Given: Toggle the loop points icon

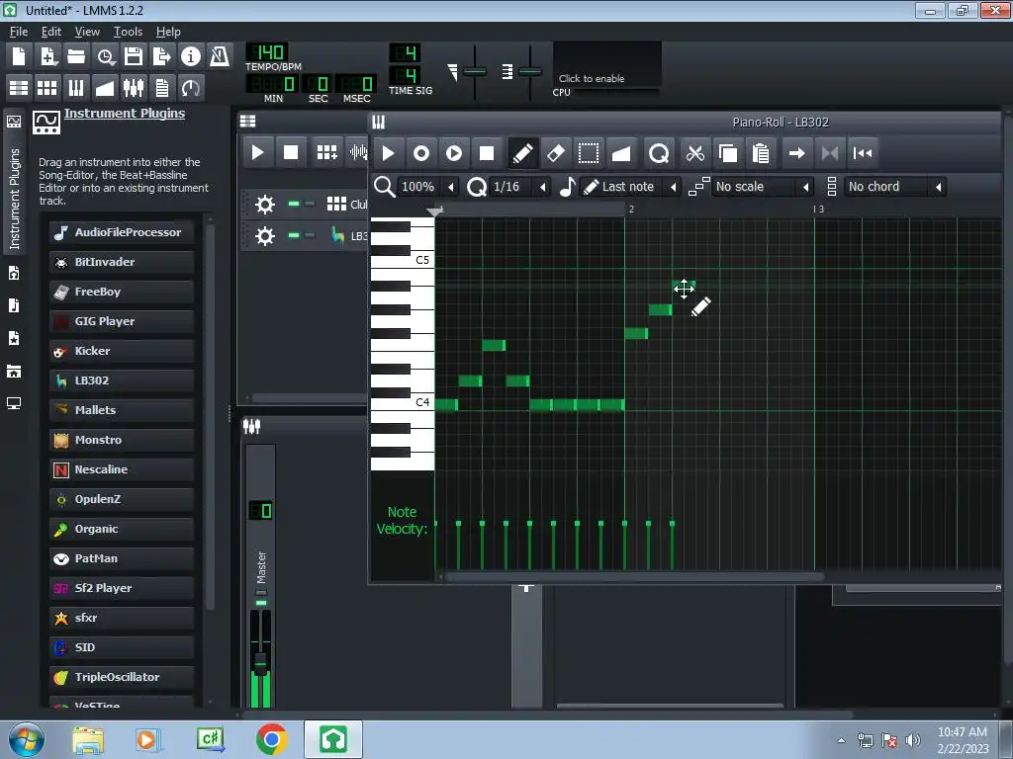Looking at the screenshot, I should (830, 153).
